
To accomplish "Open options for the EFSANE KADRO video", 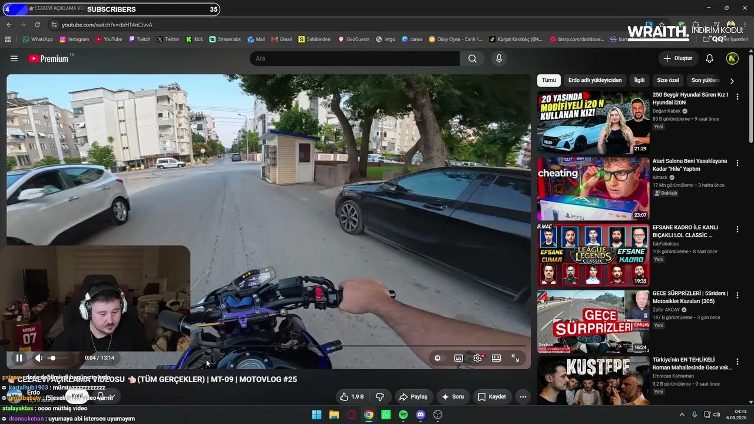I will [x=737, y=229].
